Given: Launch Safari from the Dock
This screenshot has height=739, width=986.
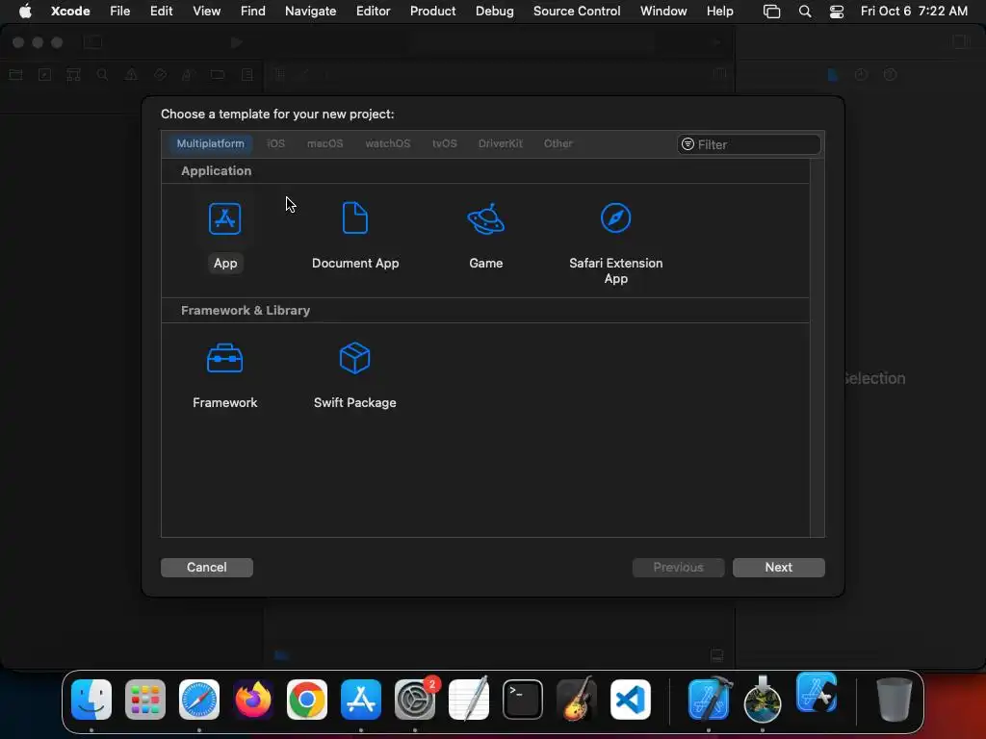Looking at the screenshot, I should pos(199,700).
